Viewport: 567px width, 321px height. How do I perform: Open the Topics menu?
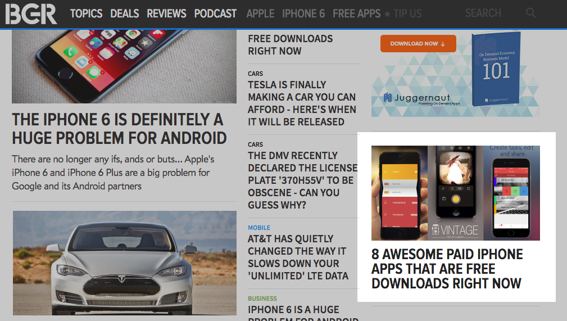[x=86, y=13]
